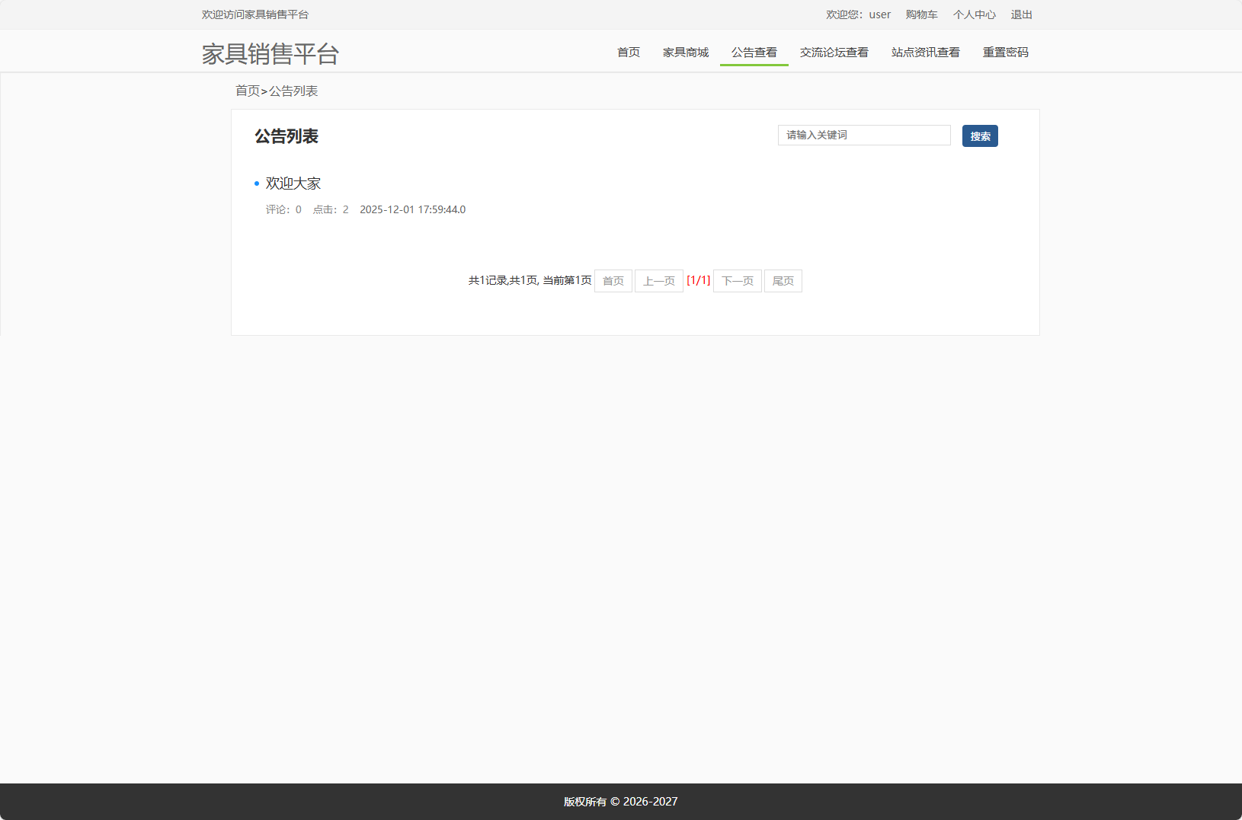
Task: Select the 交流论坛查看 tab
Action: point(834,52)
